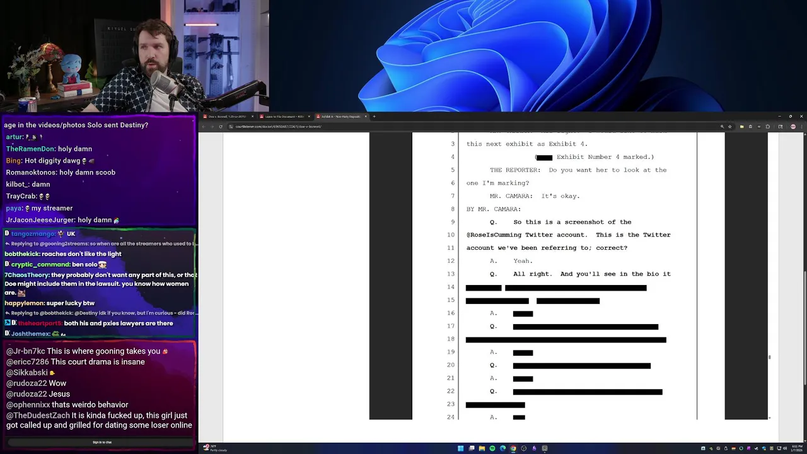Open the browser extensions puzzle icon
Screen dimensions: 807x454
767,127
